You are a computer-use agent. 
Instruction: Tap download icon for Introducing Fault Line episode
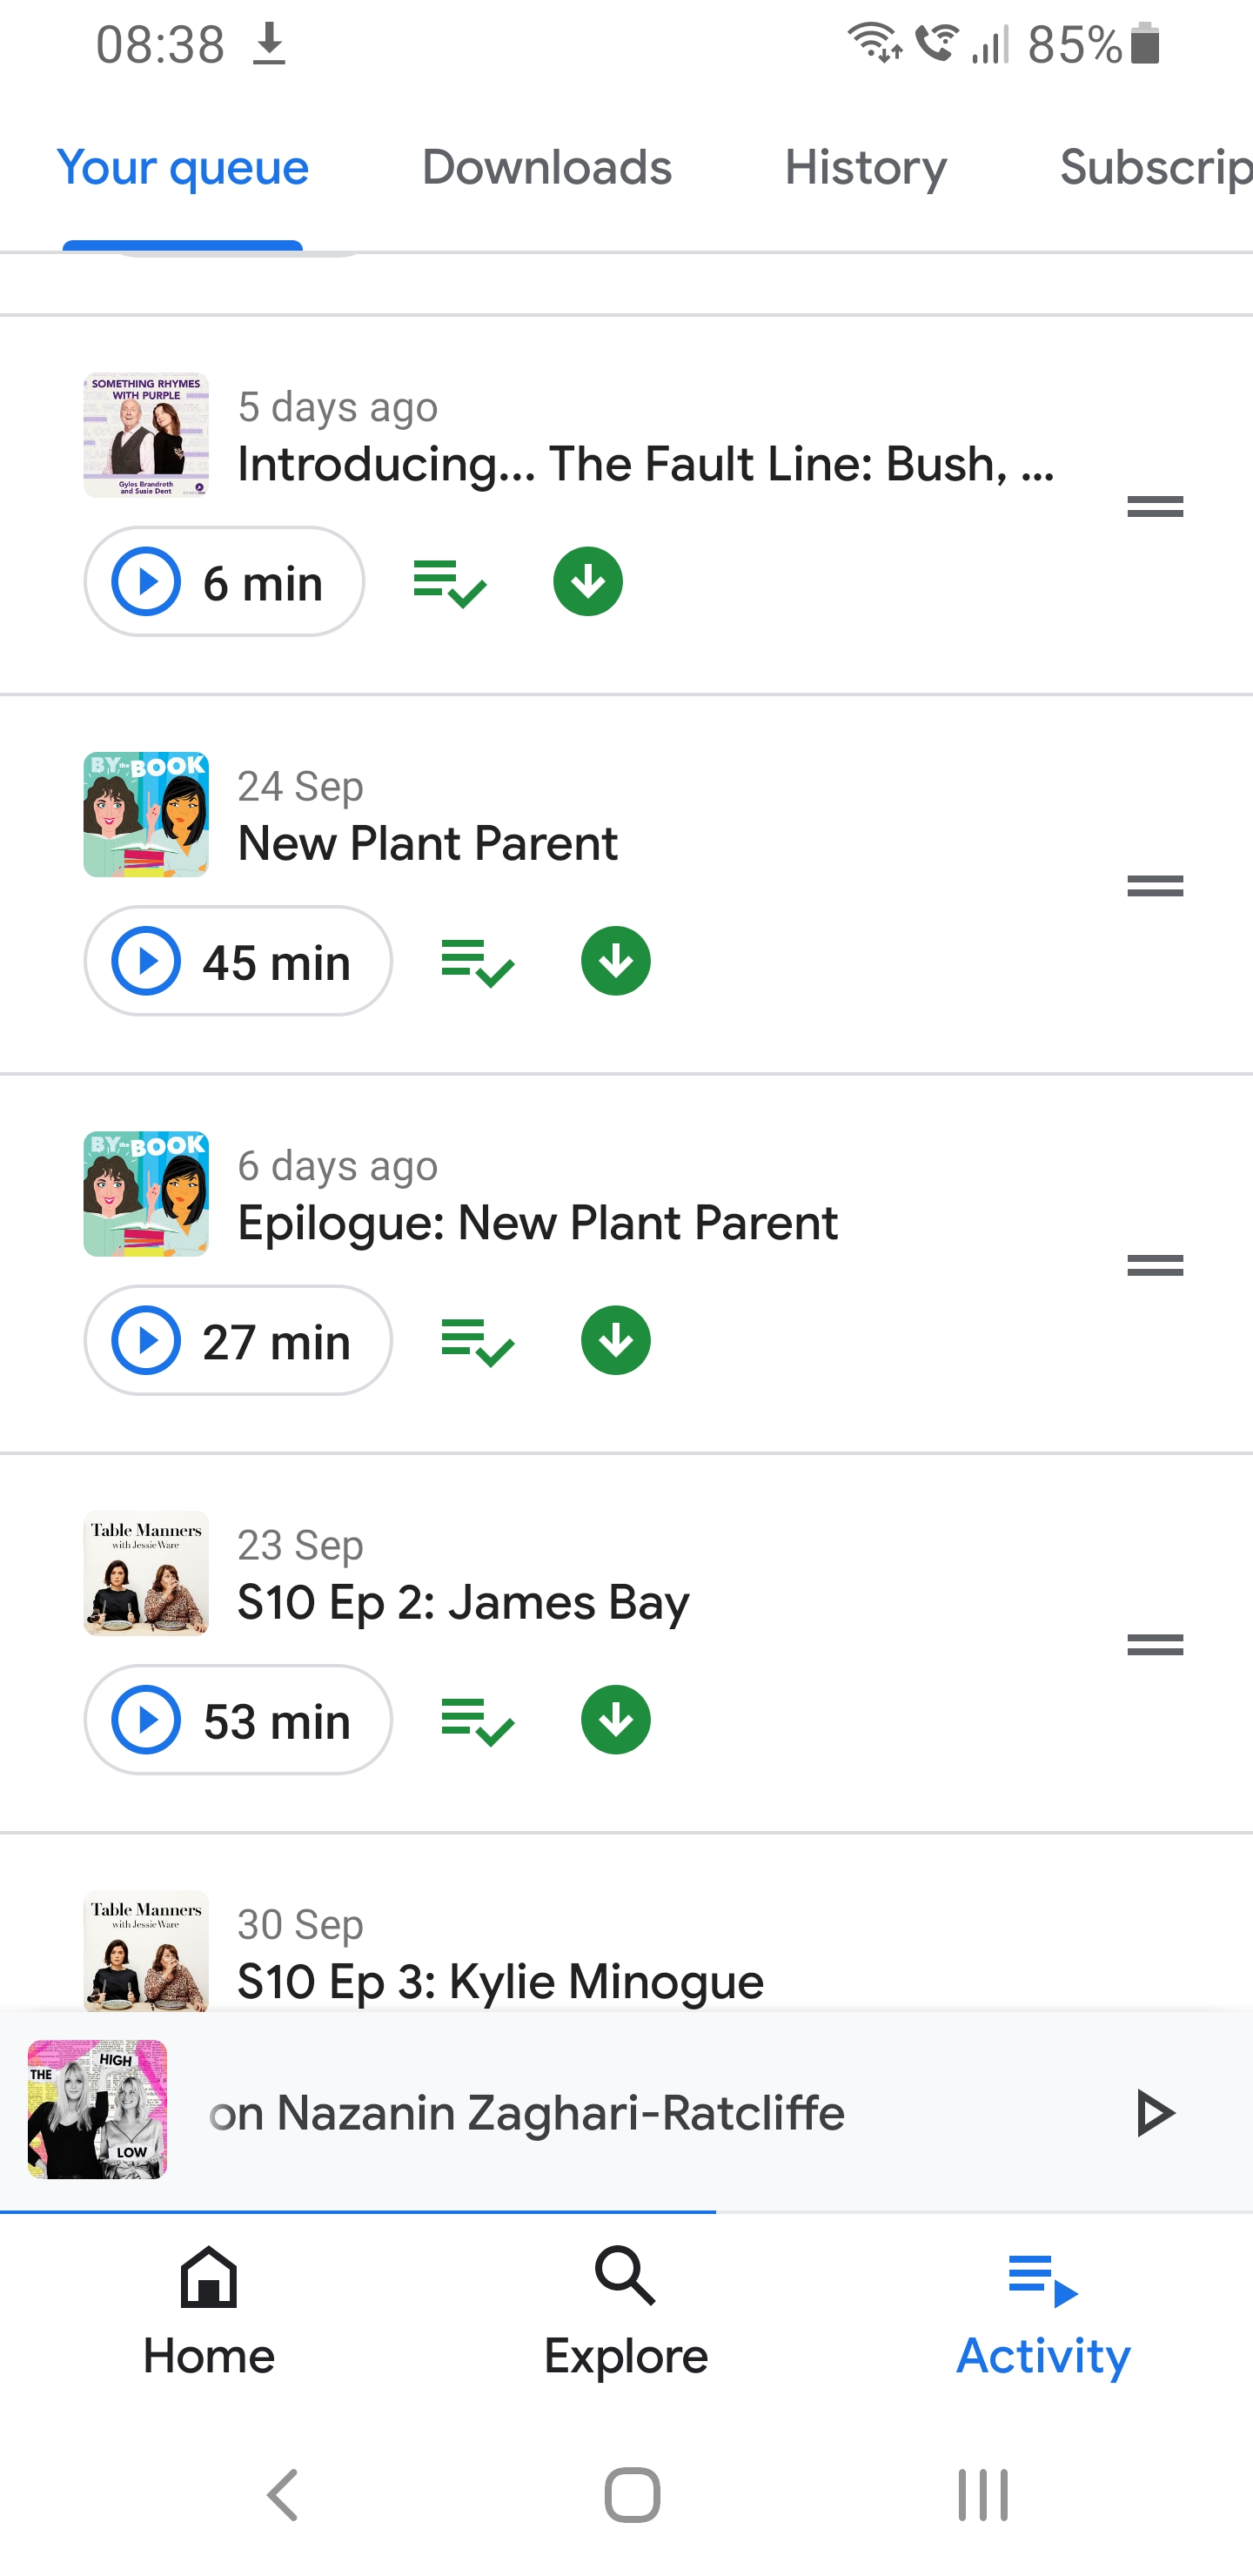588,582
